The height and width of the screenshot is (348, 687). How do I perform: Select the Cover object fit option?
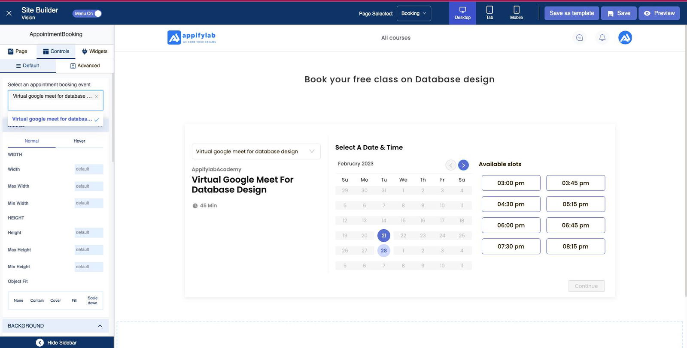pyautogui.click(x=55, y=300)
